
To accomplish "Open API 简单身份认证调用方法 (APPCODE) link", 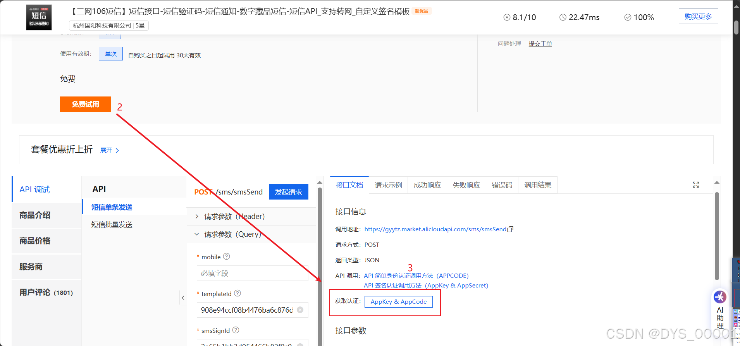I will tap(416, 276).
